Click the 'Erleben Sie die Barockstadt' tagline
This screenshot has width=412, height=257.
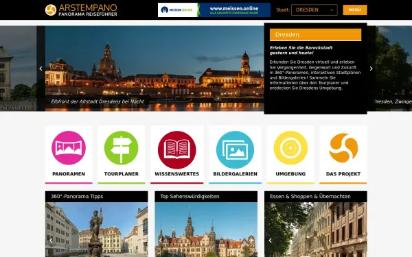pos(301,50)
